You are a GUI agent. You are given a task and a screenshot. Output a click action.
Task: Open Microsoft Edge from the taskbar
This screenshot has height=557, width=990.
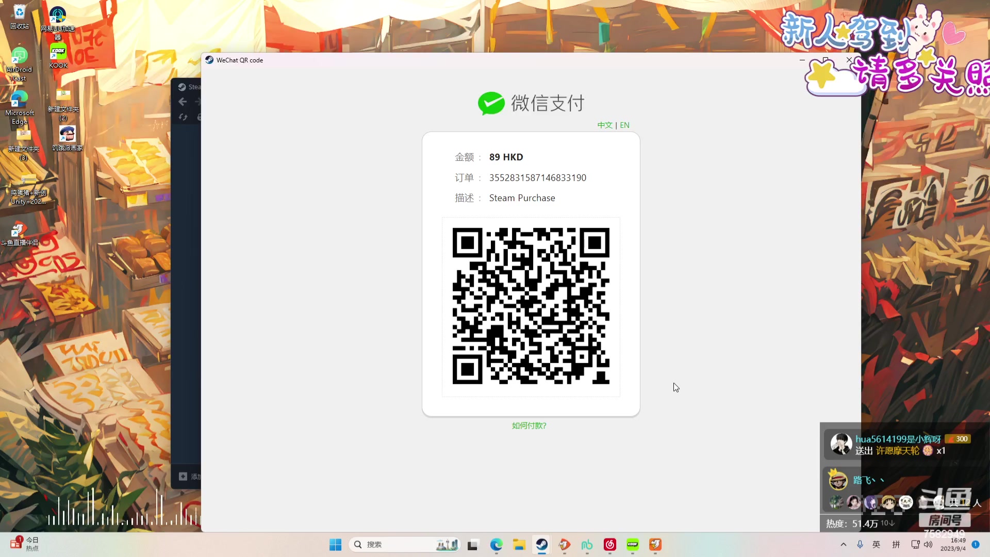pos(496,545)
